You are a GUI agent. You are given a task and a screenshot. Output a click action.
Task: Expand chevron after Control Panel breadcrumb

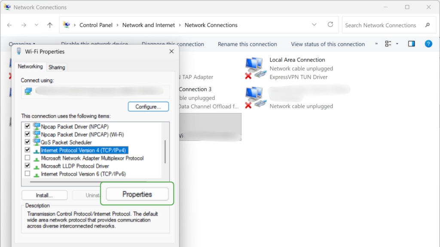117,25
